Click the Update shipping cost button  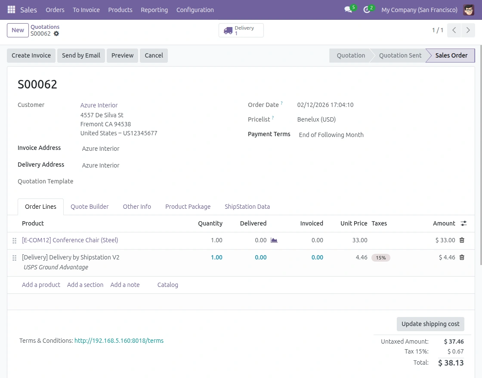[x=430, y=324]
